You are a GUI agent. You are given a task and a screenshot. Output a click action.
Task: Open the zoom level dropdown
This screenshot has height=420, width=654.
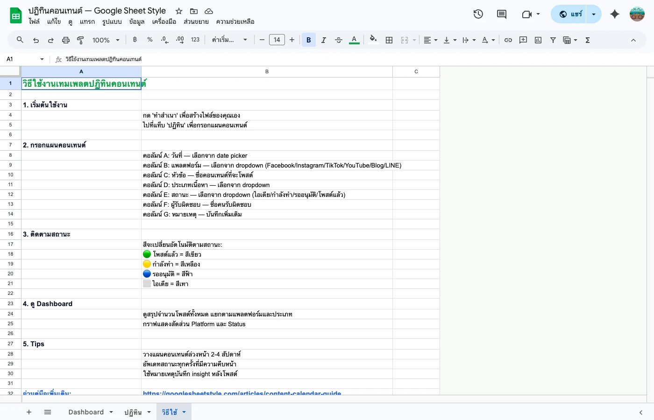106,40
